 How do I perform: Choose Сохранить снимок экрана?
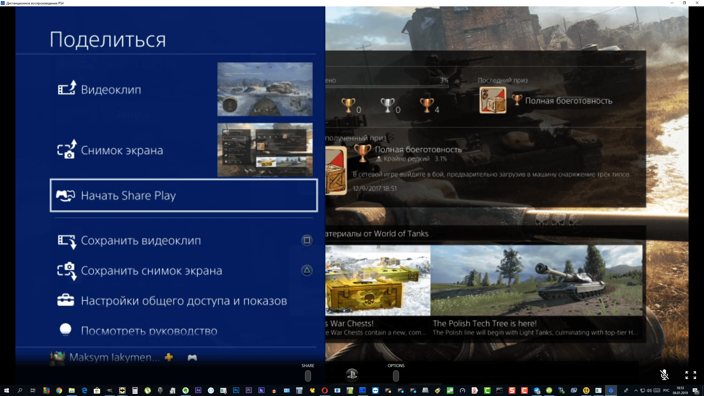[x=184, y=271]
